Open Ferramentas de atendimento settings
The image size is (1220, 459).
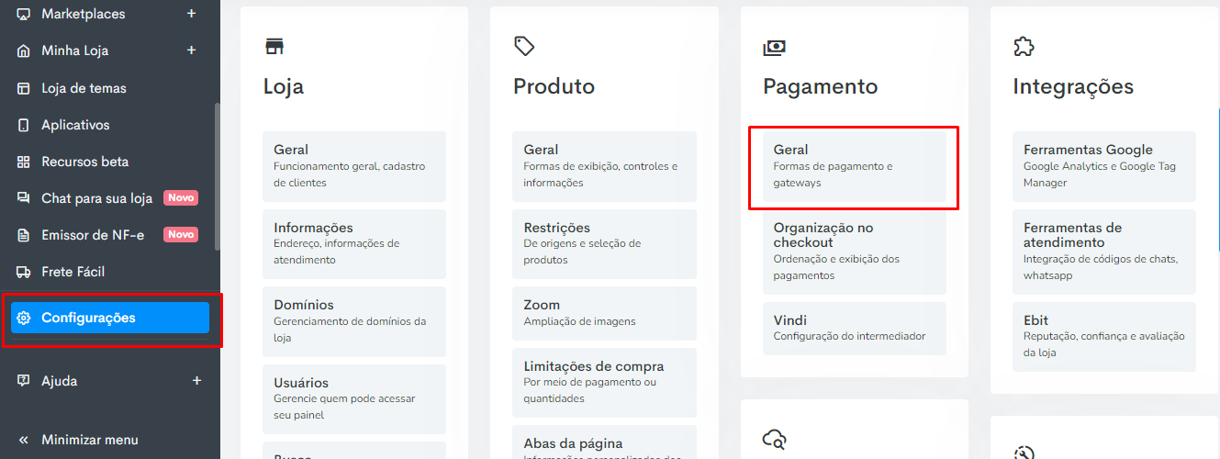1104,252
